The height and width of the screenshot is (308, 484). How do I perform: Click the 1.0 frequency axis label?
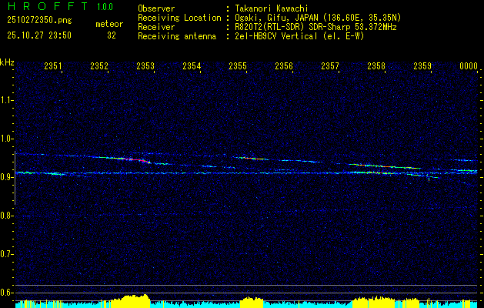coord(7,139)
